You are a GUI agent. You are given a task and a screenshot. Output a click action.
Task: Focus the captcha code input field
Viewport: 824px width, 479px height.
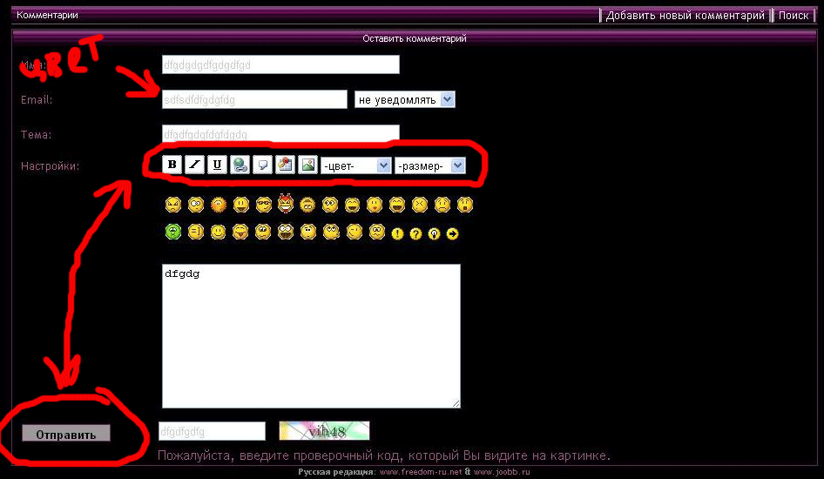212,431
